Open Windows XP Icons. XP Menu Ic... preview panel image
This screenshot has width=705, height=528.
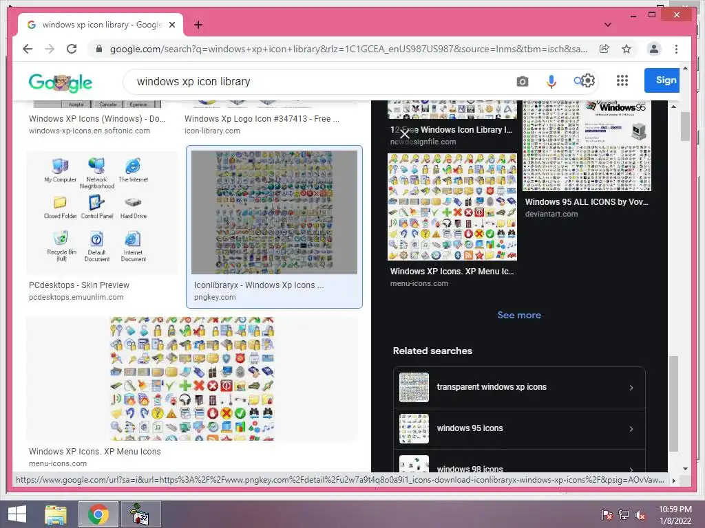[x=452, y=206]
